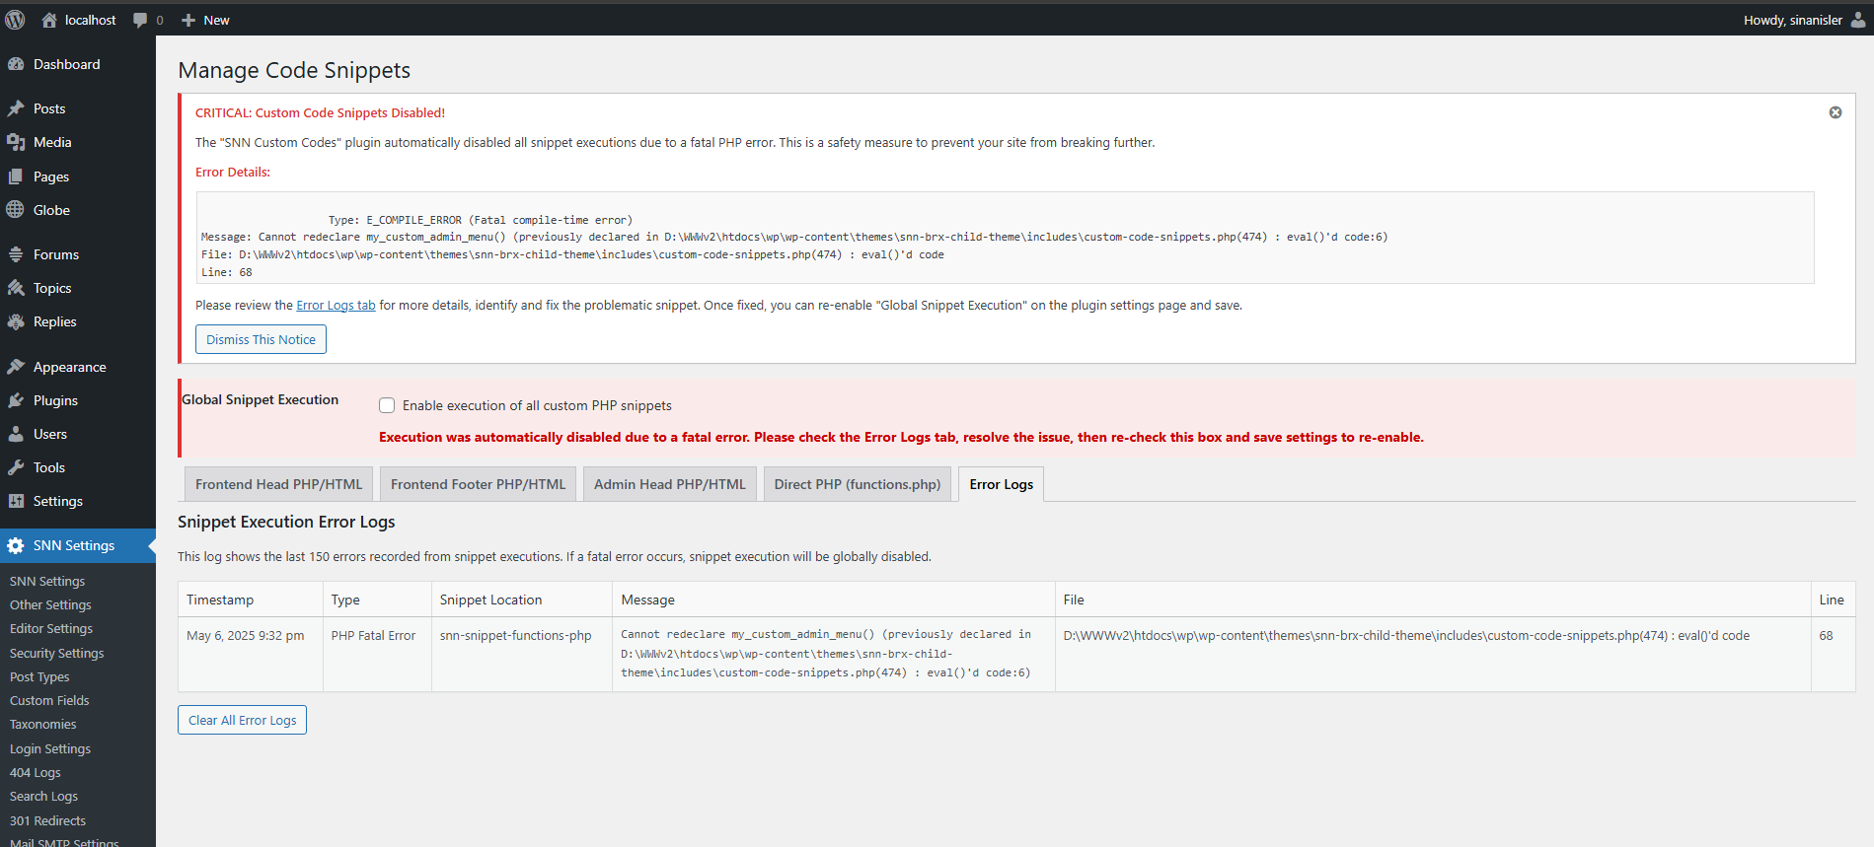Viewport: 1874px width, 847px height.
Task: Dismiss the critical notice with X icon
Action: [1836, 112]
